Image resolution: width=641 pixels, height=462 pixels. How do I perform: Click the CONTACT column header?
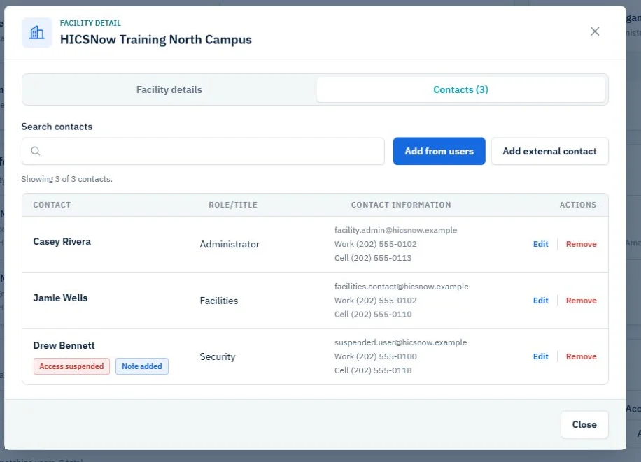(52, 205)
